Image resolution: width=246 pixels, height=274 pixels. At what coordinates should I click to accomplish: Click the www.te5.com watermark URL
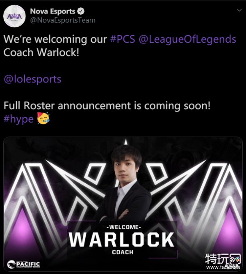coord(223,267)
